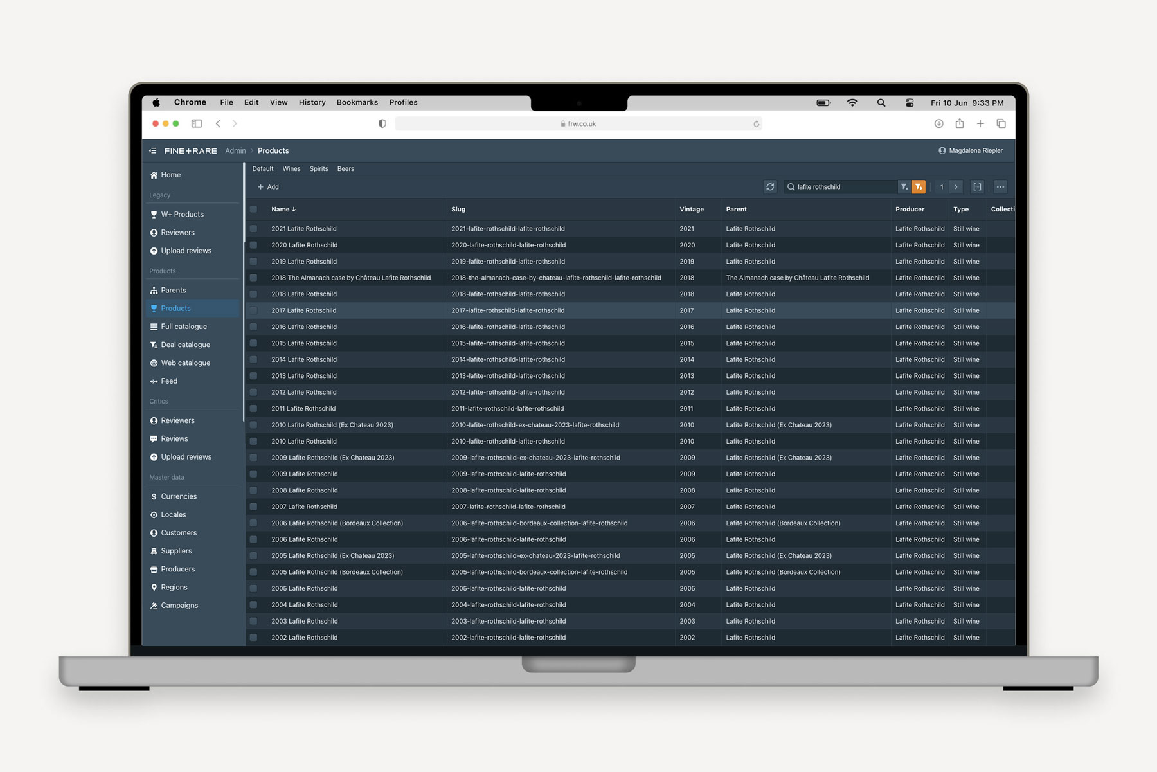Screen dimensions: 1157x772
Task: Open the Bookmarks menu in the menu bar
Action: pyautogui.click(x=357, y=103)
